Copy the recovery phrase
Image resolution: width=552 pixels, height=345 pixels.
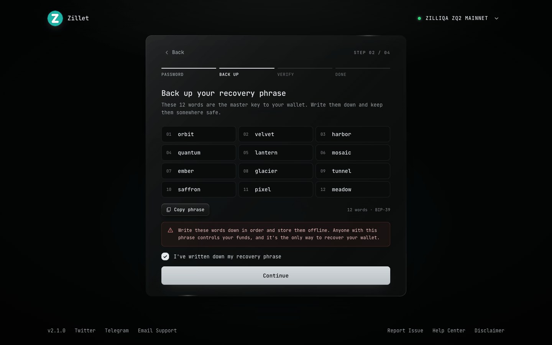pos(185,210)
